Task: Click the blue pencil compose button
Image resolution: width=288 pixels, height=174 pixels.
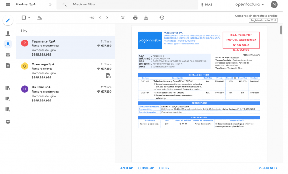Action: 8,20
